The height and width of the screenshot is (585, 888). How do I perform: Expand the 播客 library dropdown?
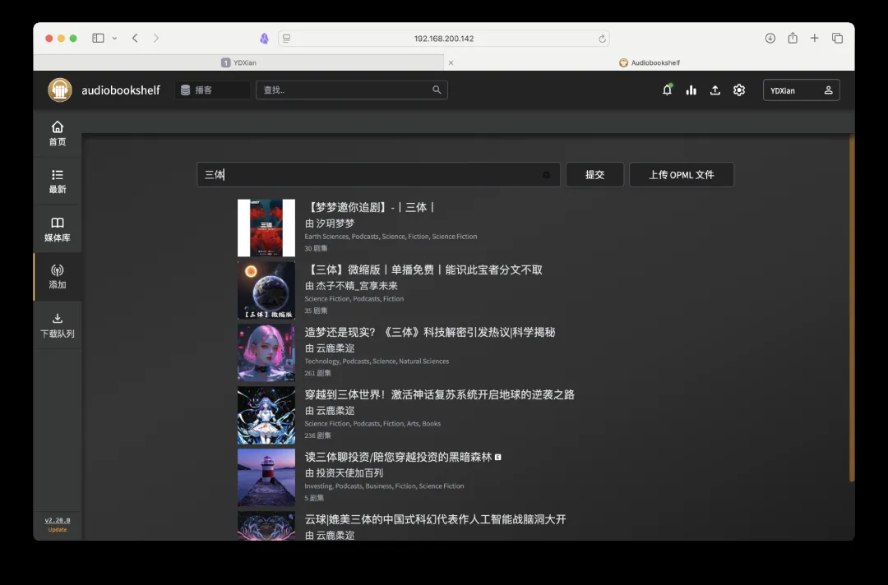[213, 90]
